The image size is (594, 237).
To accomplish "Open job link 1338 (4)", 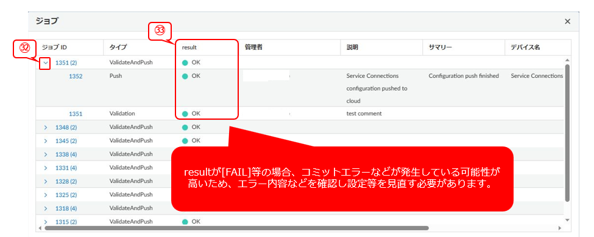I will (66, 154).
